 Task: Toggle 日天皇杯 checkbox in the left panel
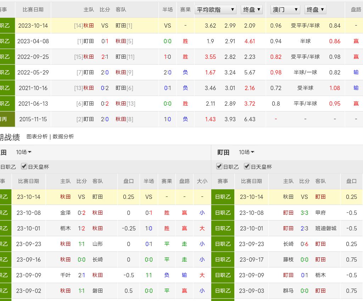(24, 166)
